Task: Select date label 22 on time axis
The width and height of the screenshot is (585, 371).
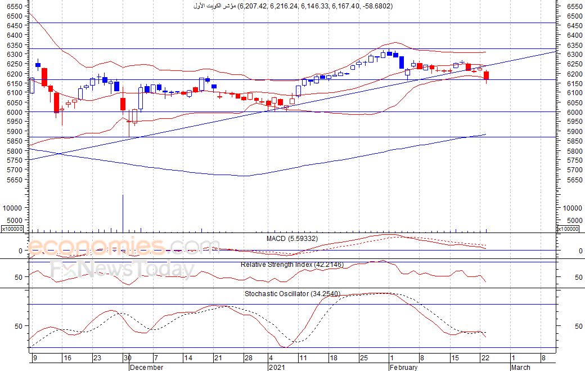Action: 485,358
